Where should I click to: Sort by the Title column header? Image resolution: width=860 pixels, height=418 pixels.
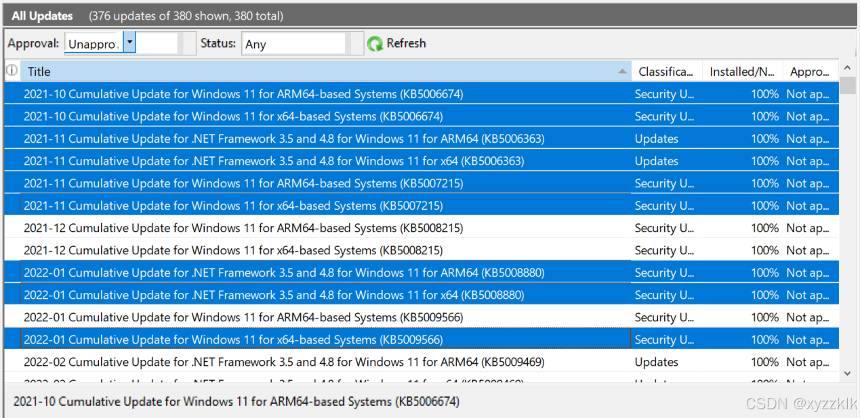[327, 71]
